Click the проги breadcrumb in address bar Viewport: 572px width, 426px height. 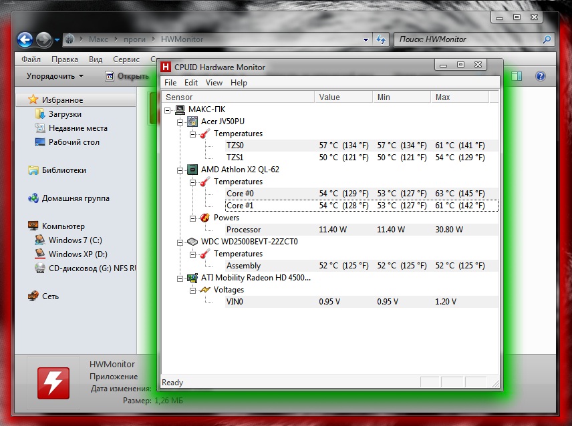[134, 39]
